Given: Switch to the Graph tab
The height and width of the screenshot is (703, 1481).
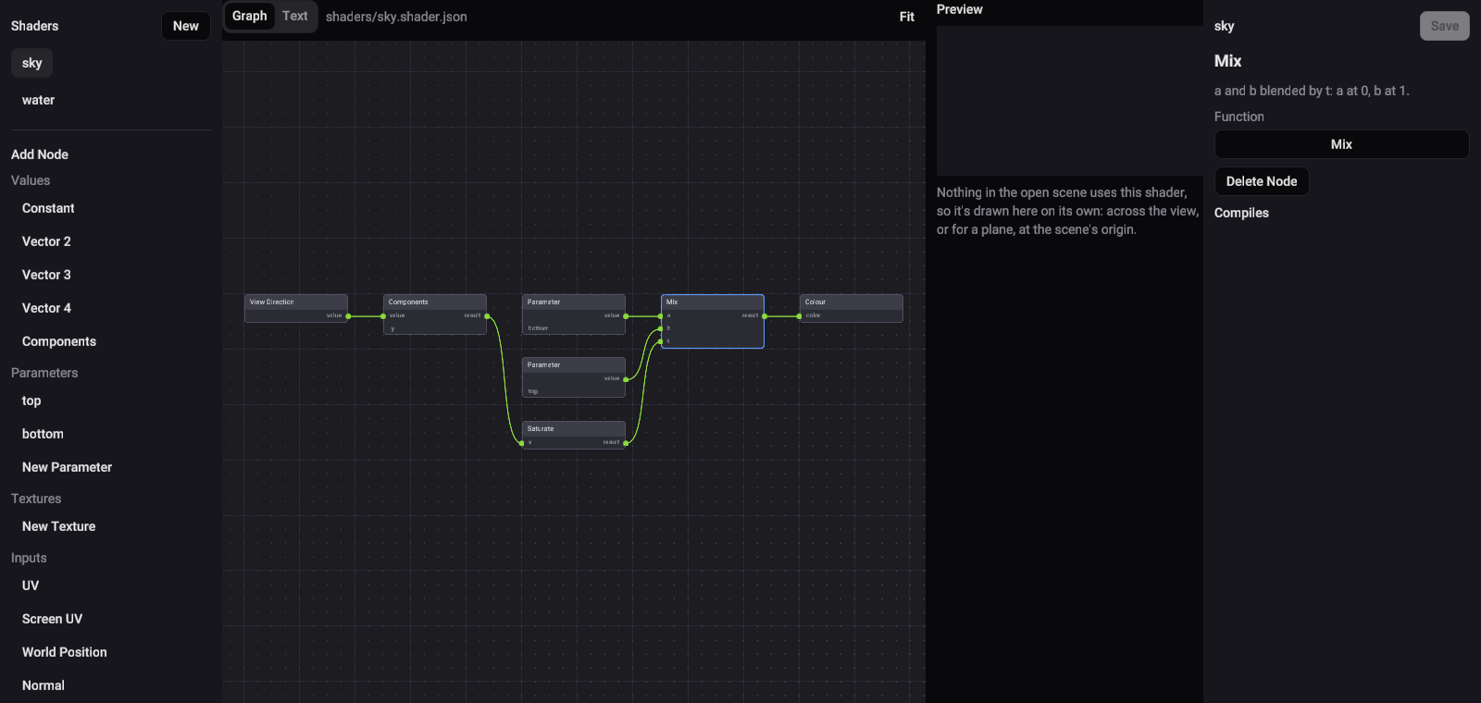Looking at the screenshot, I should 250,16.
